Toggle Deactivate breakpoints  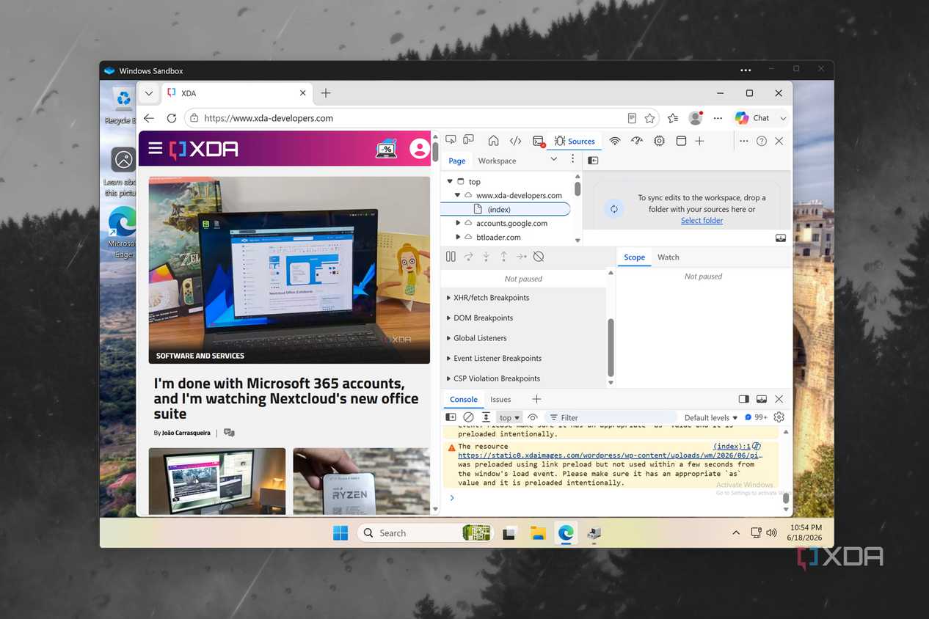(x=539, y=257)
